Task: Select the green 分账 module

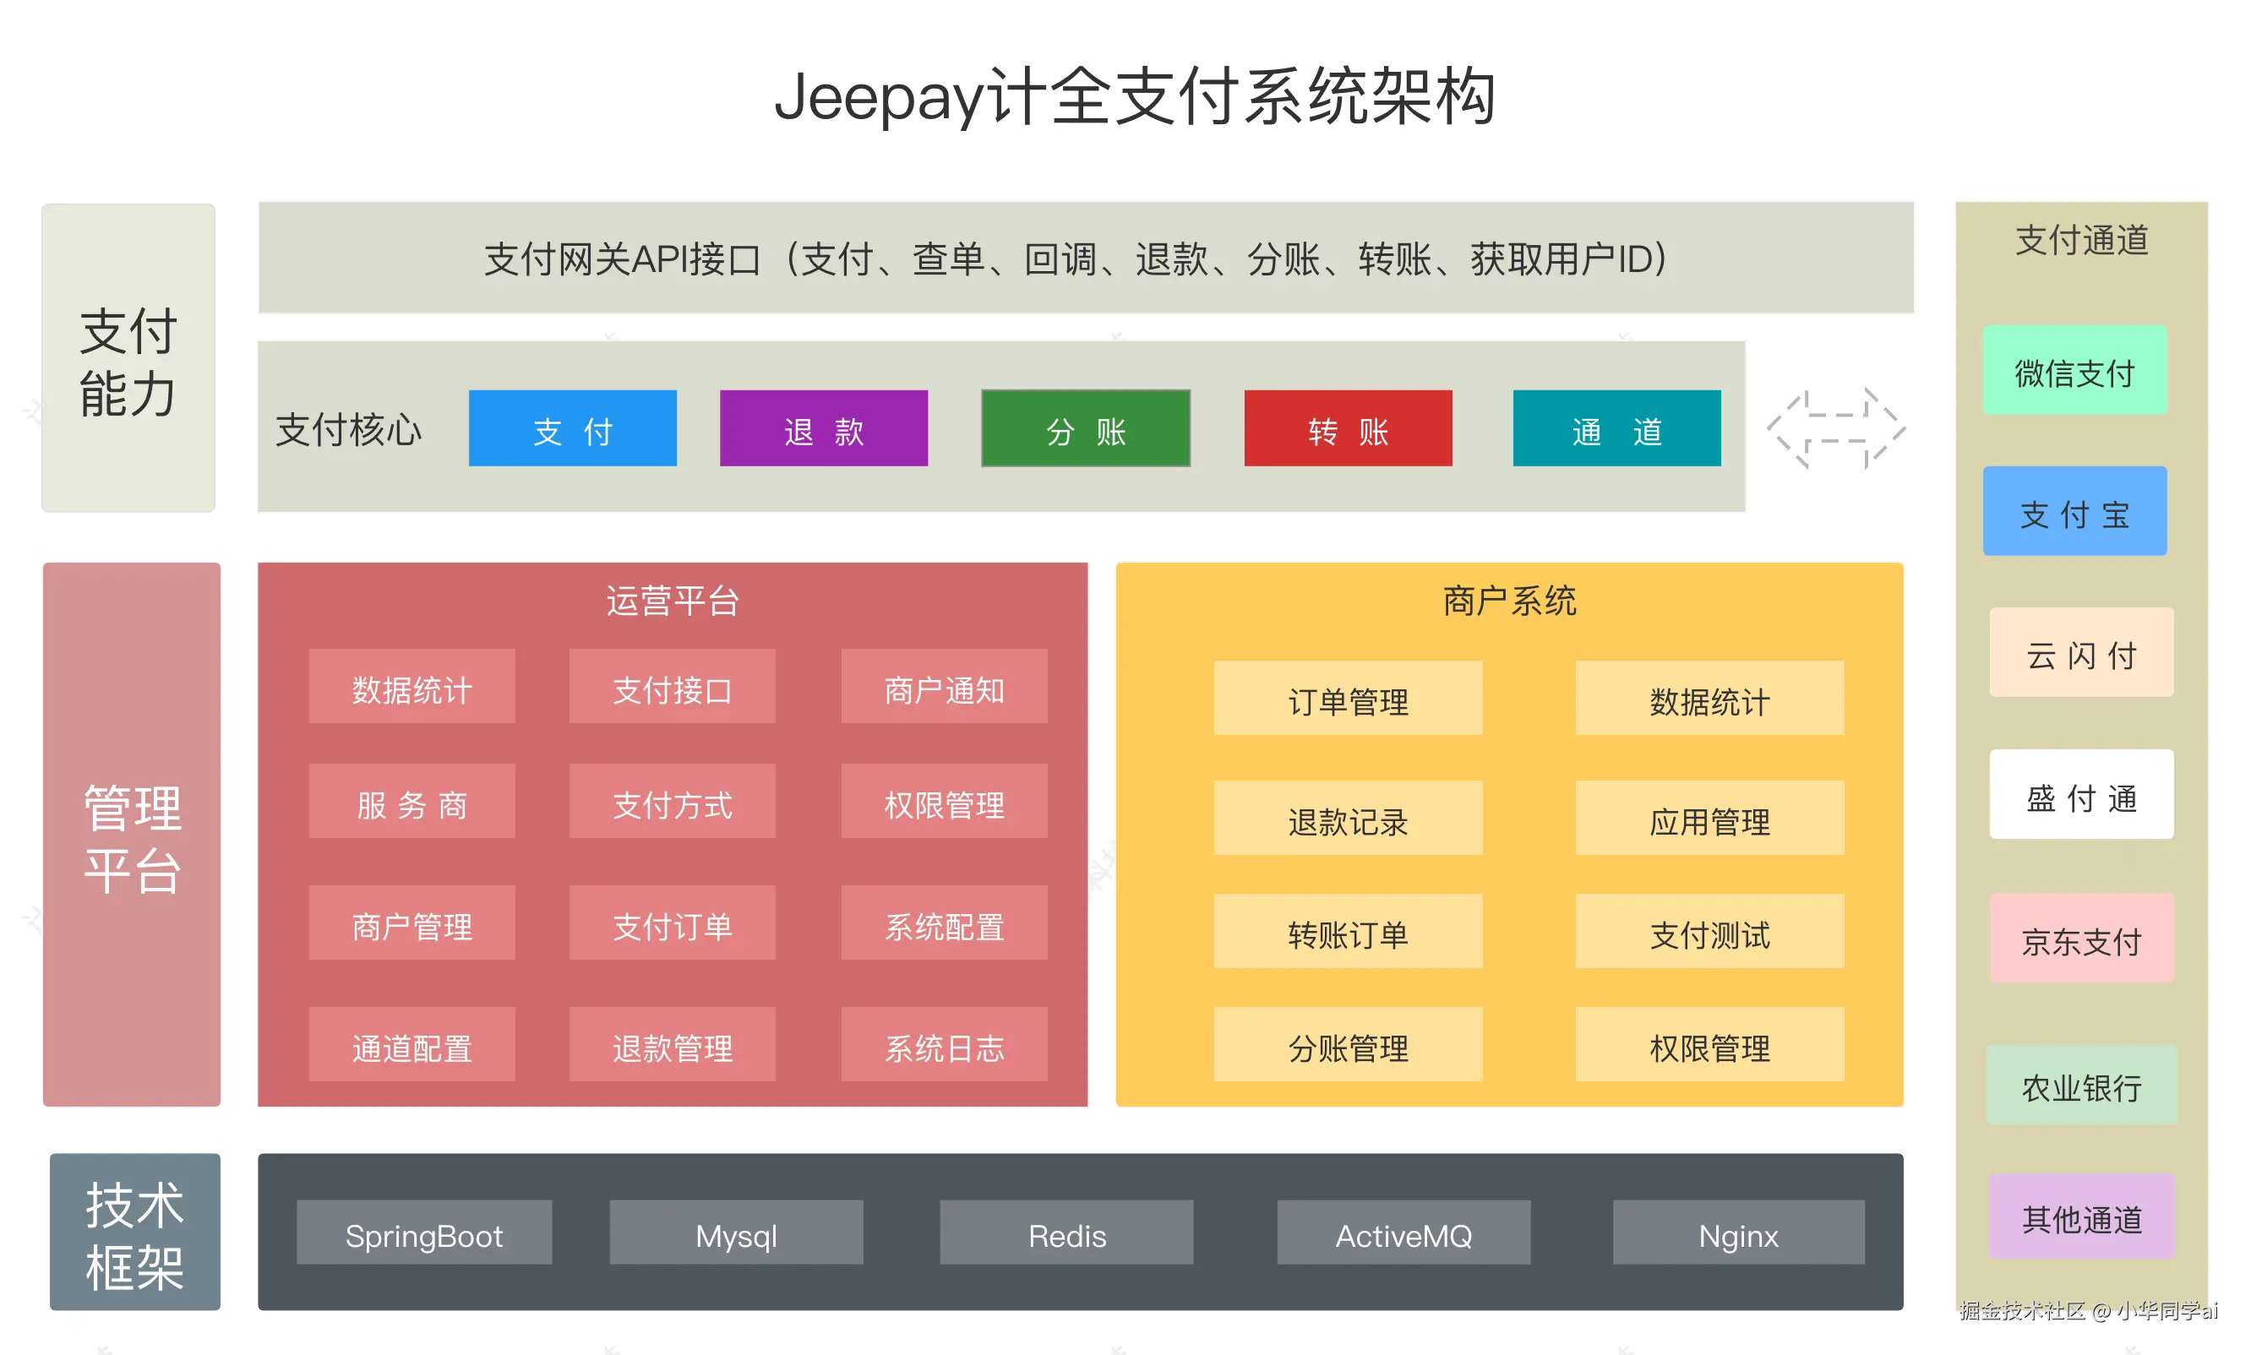Action: tap(1085, 429)
